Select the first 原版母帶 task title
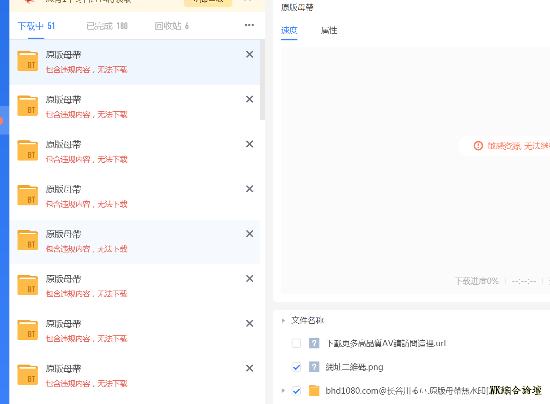Screen dimensions: 550x404 point(63,55)
